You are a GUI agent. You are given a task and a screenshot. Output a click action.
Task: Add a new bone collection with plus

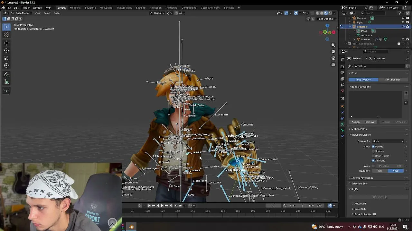[406, 93]
